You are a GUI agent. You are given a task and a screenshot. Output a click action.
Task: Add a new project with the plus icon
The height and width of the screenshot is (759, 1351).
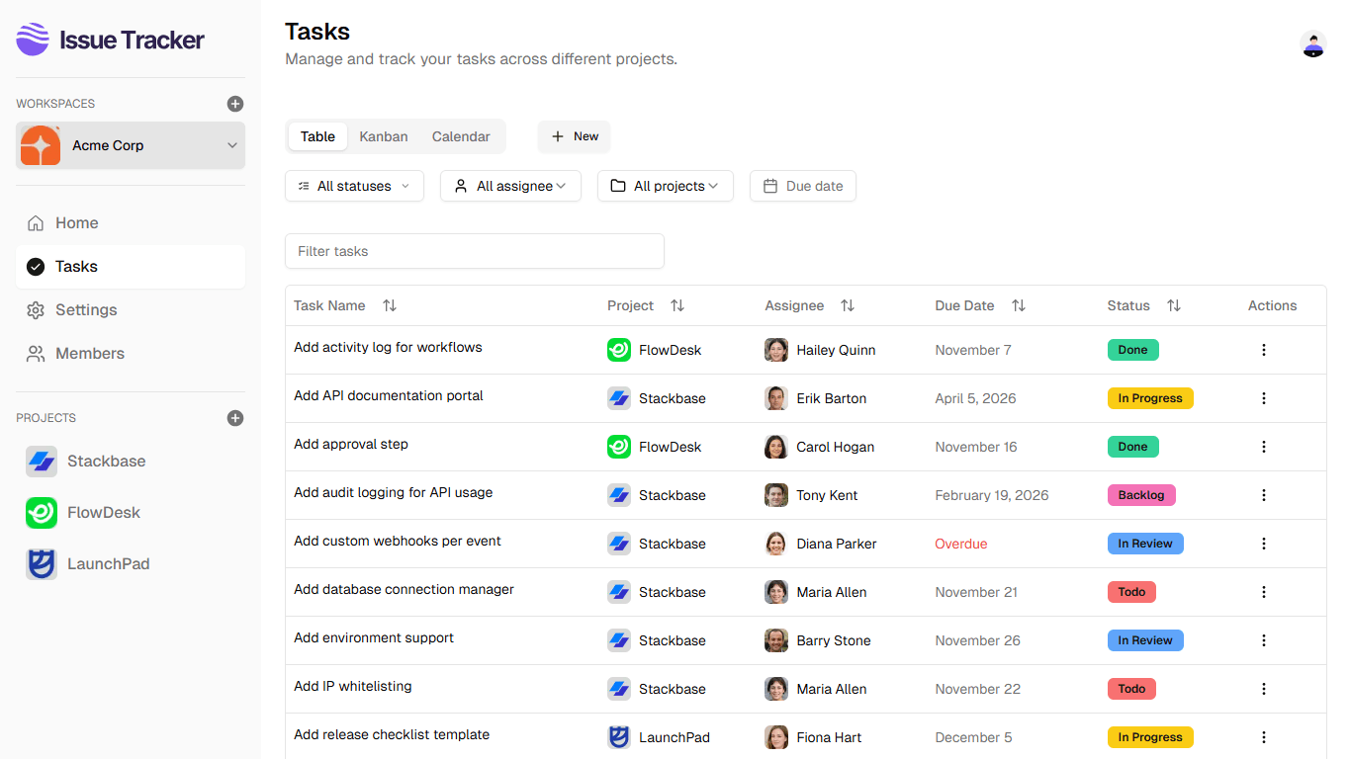click(234, 418)
